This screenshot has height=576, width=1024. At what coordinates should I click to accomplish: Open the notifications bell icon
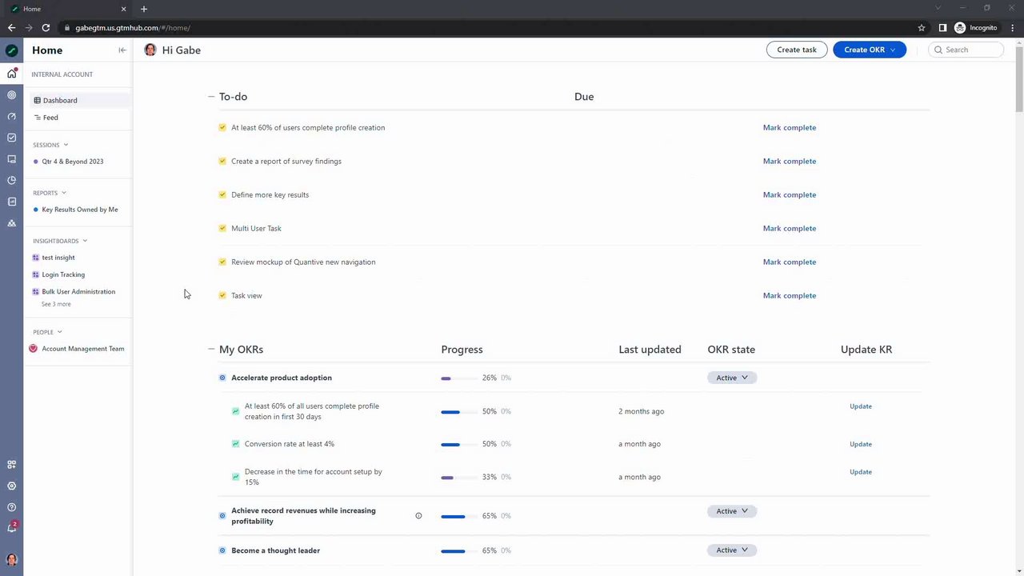pos(11,528)
